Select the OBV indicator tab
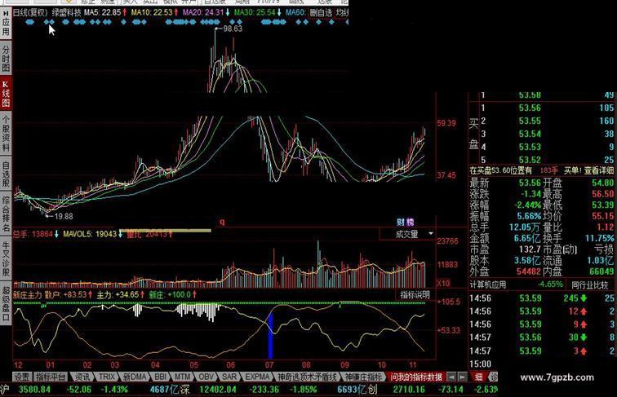 click(x=206, y=377)
